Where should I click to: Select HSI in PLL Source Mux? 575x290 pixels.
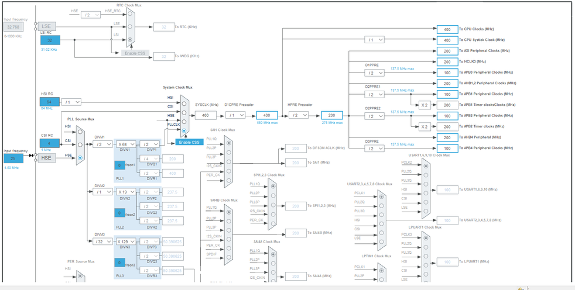click(x=80, y=132)
